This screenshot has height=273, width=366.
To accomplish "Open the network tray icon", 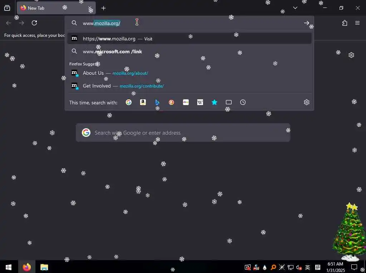I will click(290, 267).
